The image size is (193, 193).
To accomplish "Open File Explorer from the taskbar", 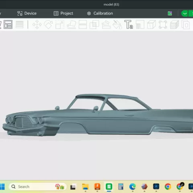I will click(x=85, y=187).
